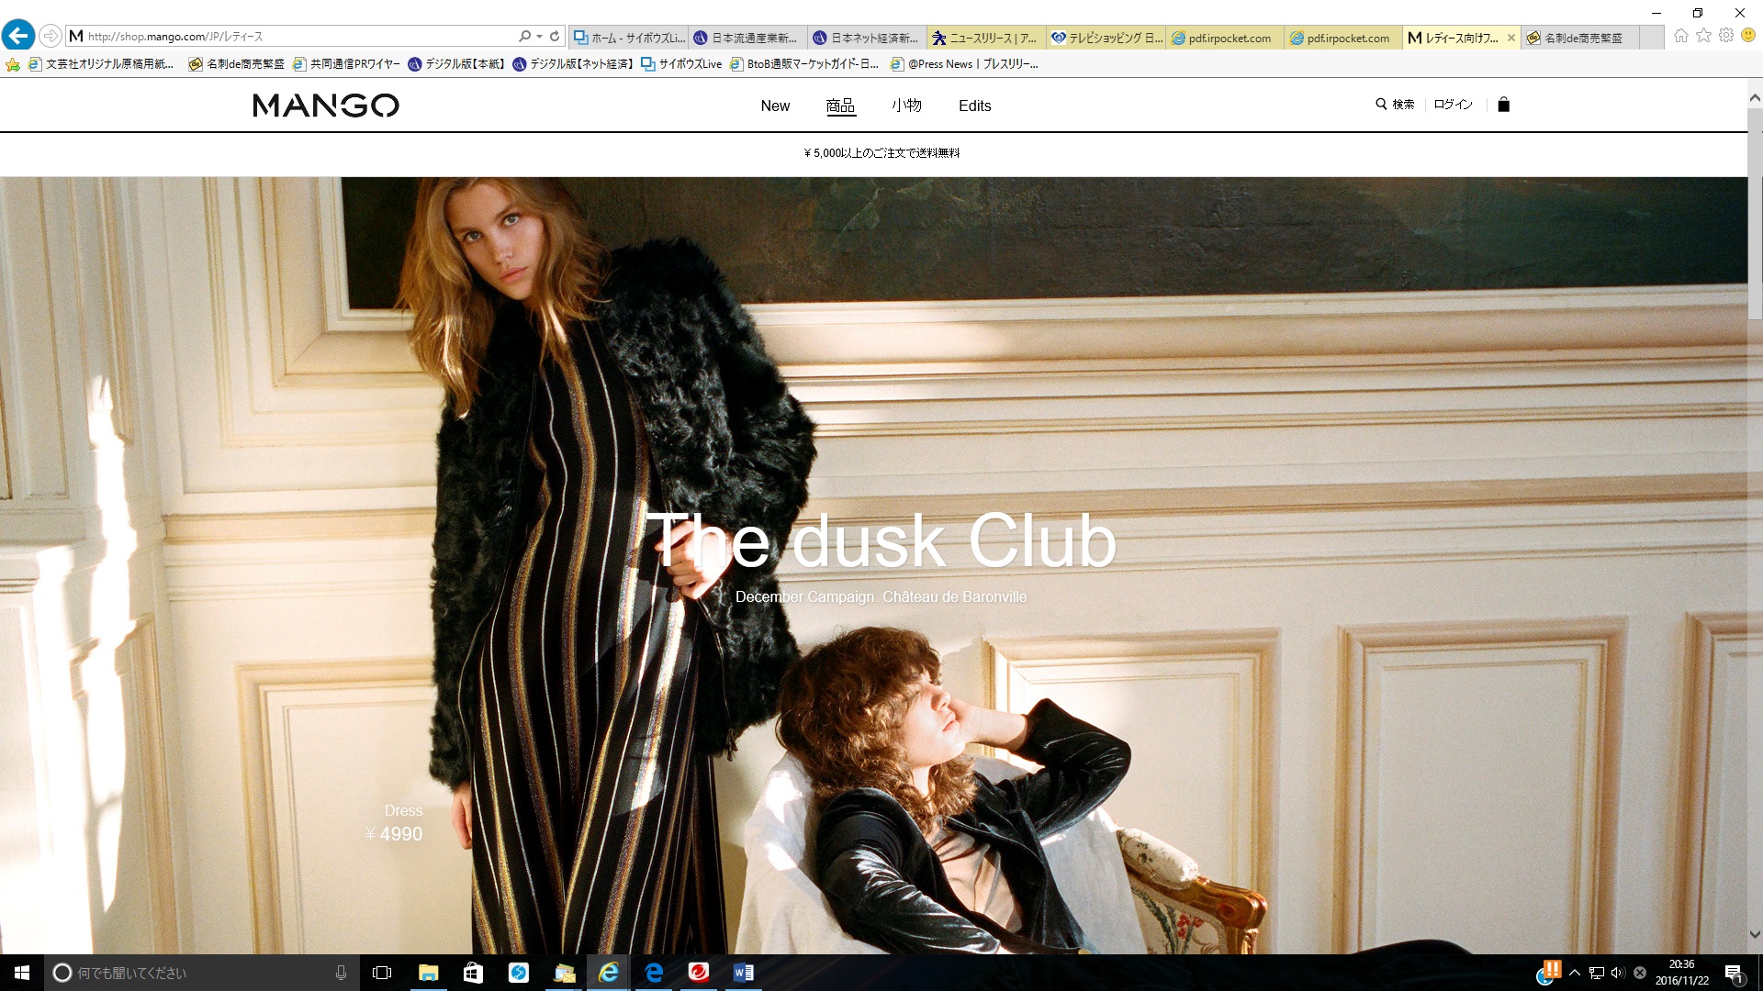Click the refresh page icon
The width and height of the screenshot is (1763, 991).
(x=555, y=37)
